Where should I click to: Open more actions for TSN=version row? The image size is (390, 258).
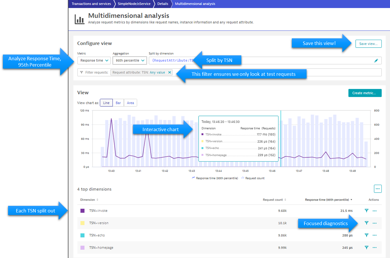(374, 223)
